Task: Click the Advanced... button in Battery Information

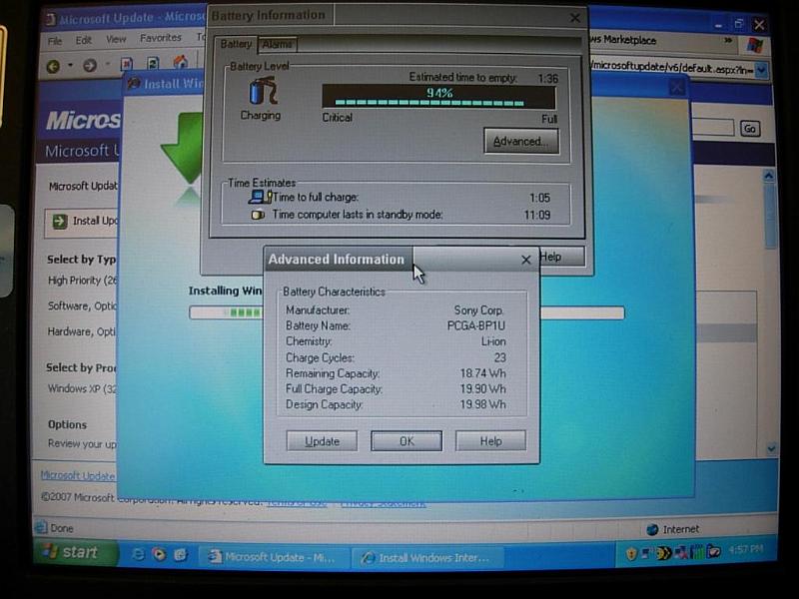Action: (x=520, y=141)
